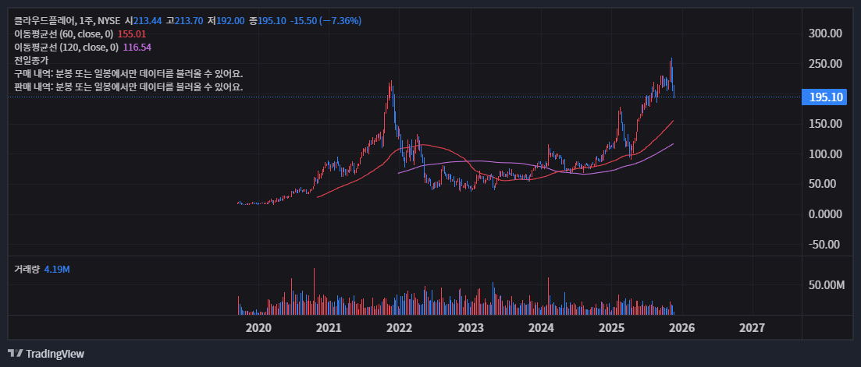861x367 pixels.
Task: Click the 거래량 volume legend label
Action: tap(27, 269)
